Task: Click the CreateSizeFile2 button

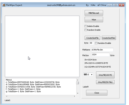Action: [x=109, y=38]
